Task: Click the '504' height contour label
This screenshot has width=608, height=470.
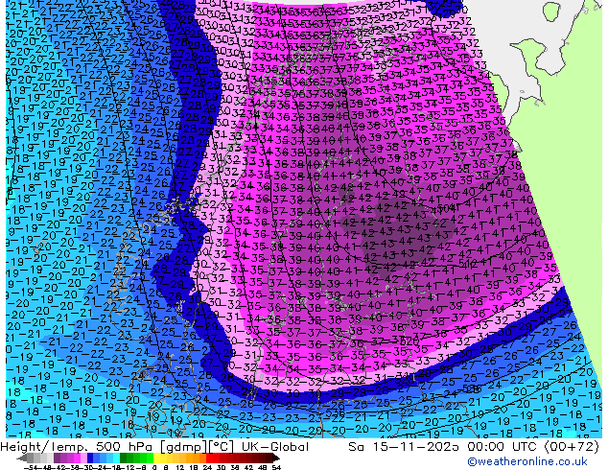Action: click(x=445, y=209)
